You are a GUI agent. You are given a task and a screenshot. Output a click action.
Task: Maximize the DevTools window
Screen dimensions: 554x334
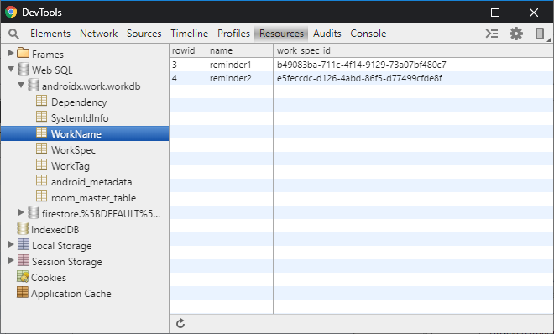[495, 13]
